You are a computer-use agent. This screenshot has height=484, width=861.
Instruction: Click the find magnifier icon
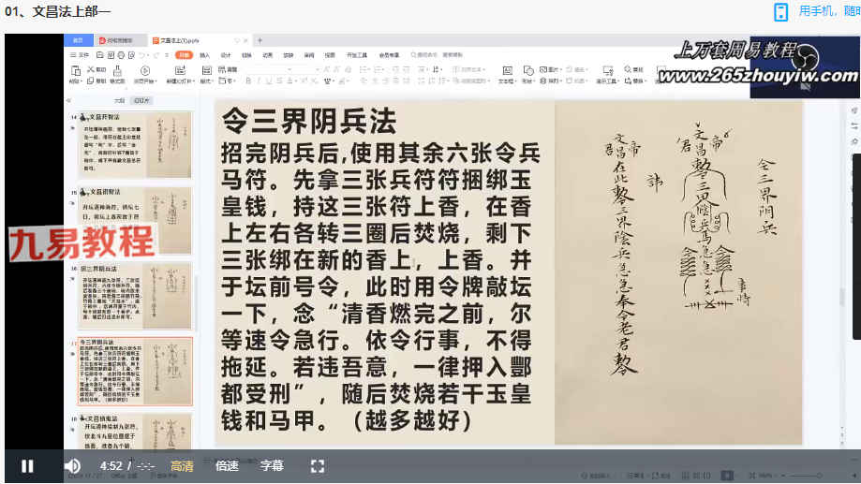point(627,69)
